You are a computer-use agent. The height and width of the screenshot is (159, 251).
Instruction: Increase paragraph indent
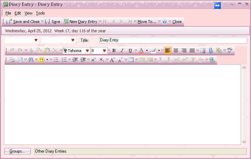83,60
